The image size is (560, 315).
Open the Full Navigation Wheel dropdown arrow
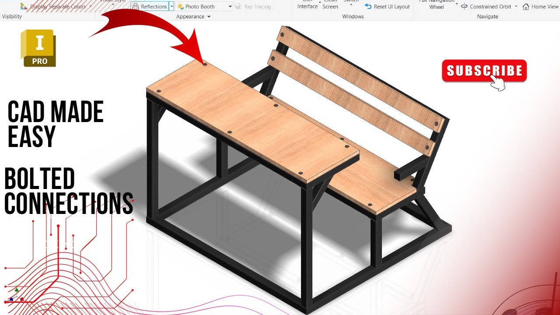click(457, 3)
